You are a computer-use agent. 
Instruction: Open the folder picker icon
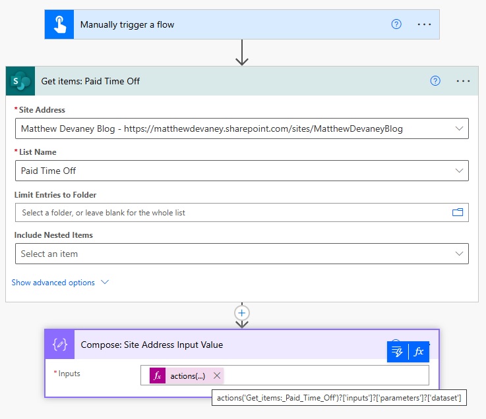458,212
